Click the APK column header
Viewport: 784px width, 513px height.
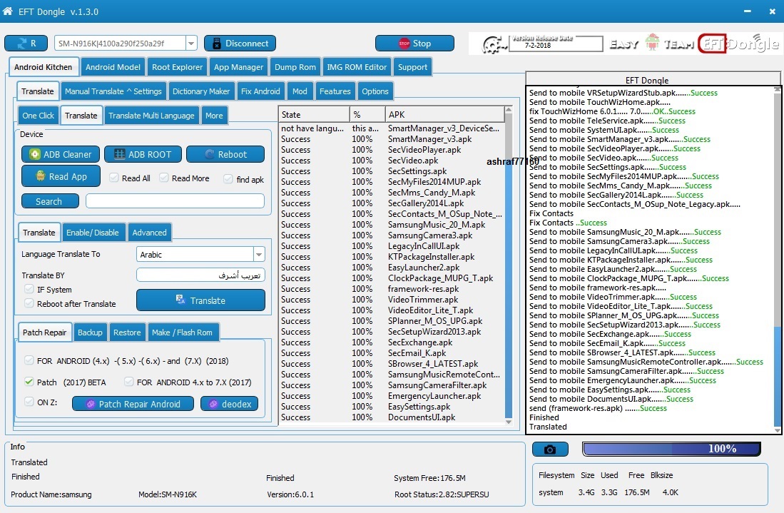(x=445, y=114)
